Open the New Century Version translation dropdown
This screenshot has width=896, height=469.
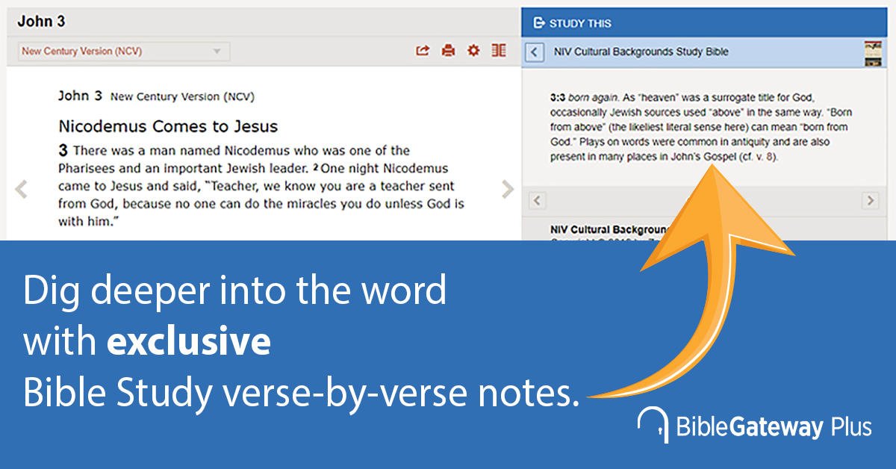coord(124,52)
